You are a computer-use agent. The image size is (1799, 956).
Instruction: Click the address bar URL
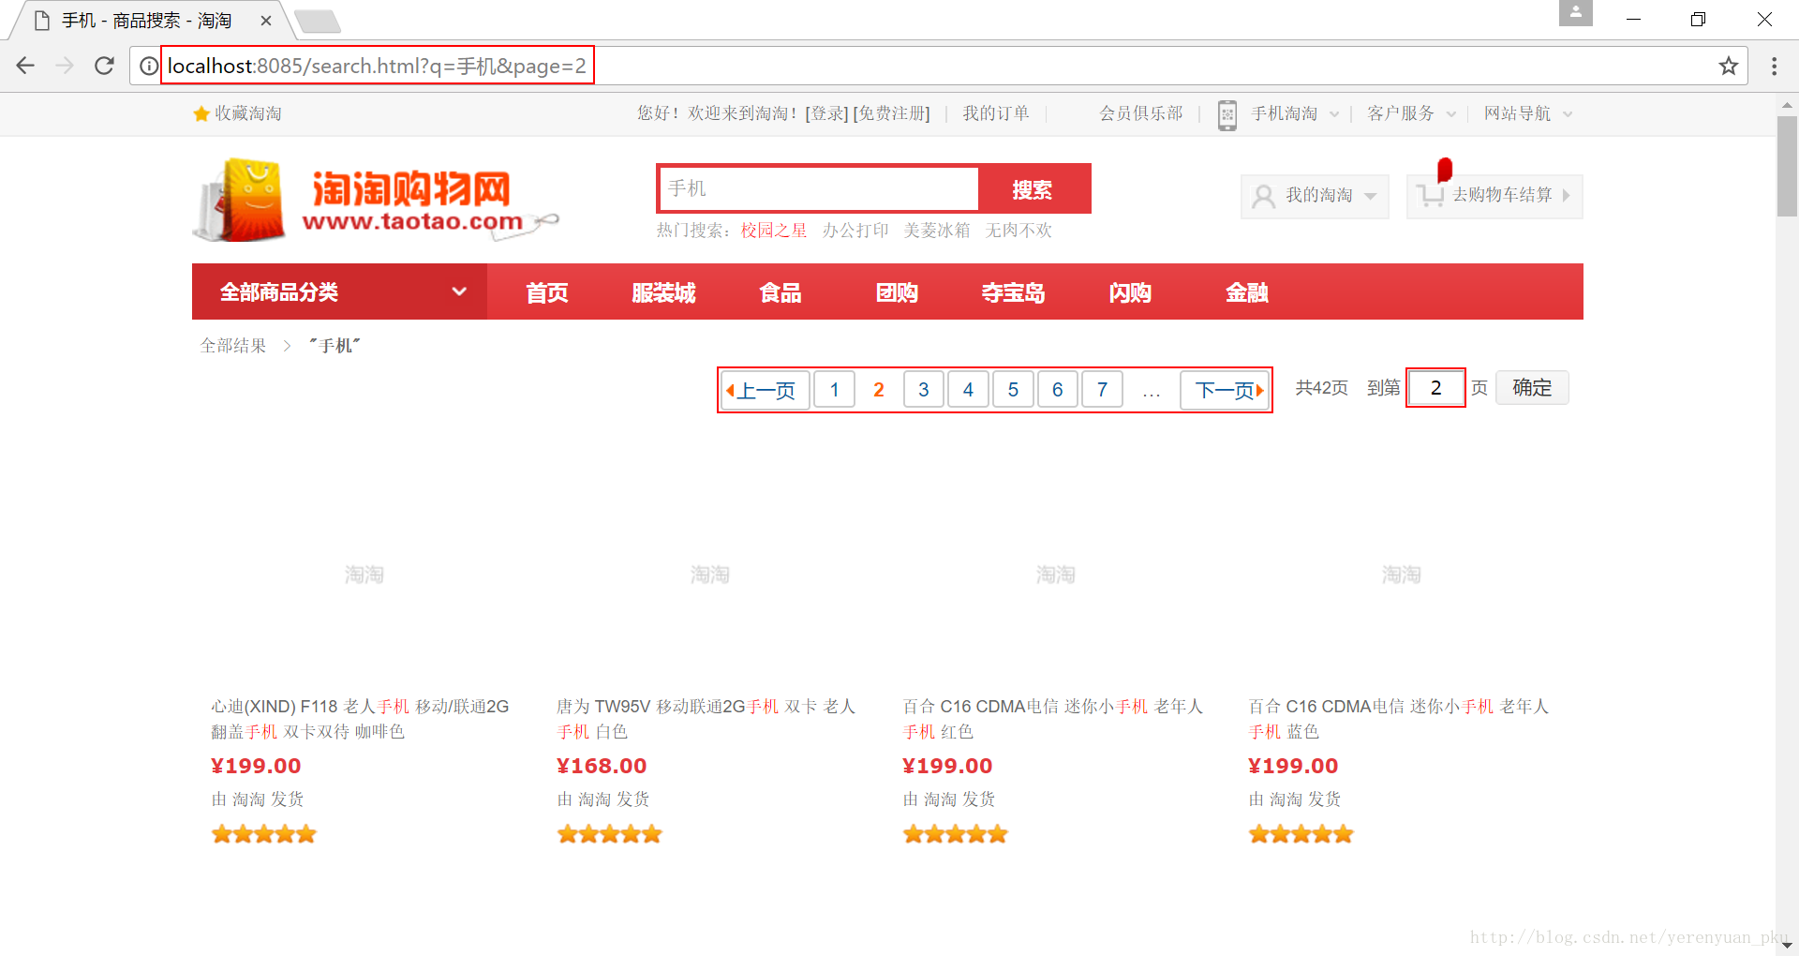[x=377, y=66]
